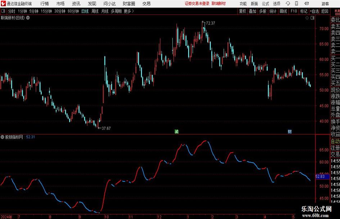This screenshot has height=219, width=340.
Task: Open the 交易 menu
Action: [x=146, y=4]
